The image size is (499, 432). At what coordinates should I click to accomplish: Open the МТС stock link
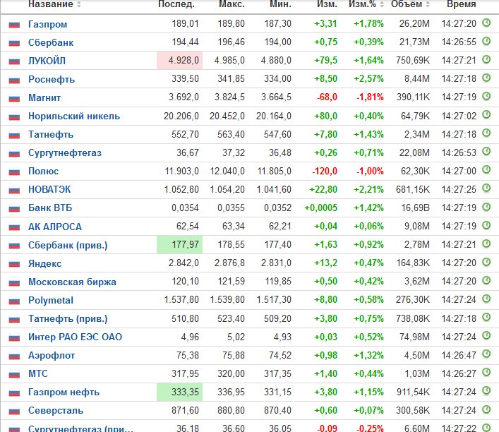click(38, 373)
